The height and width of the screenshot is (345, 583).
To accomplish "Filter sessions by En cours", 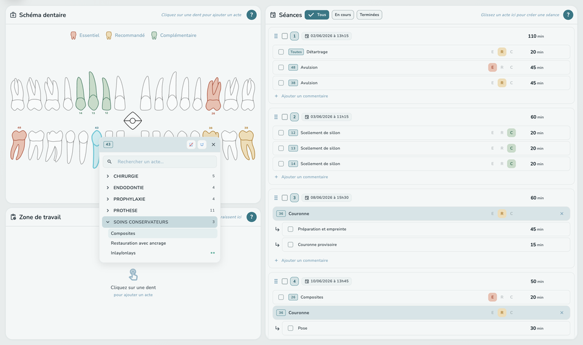I will [343, 15].
